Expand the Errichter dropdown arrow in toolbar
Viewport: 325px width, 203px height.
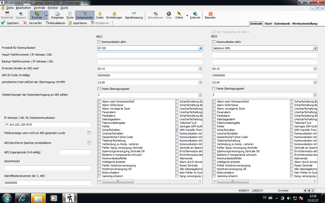point(46,15)
